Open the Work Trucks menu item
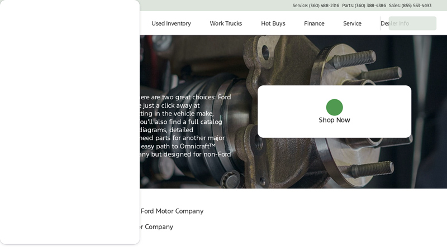 [226, 23]
